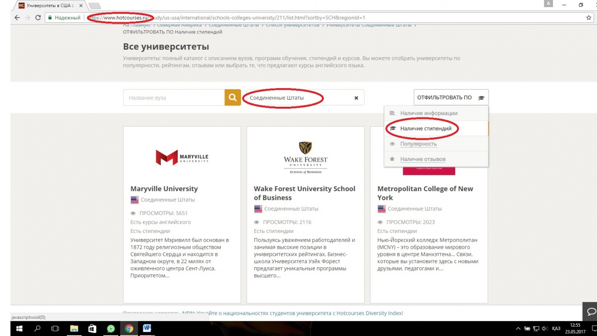Select Наличие информации filter option
Screen dimensions: 597x336
pos(436,113)
